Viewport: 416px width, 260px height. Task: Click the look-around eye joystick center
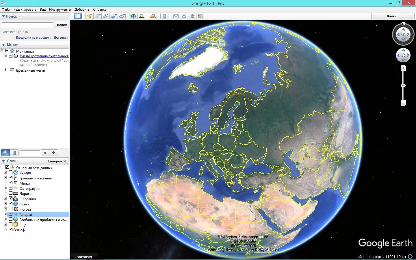point(403,34)
